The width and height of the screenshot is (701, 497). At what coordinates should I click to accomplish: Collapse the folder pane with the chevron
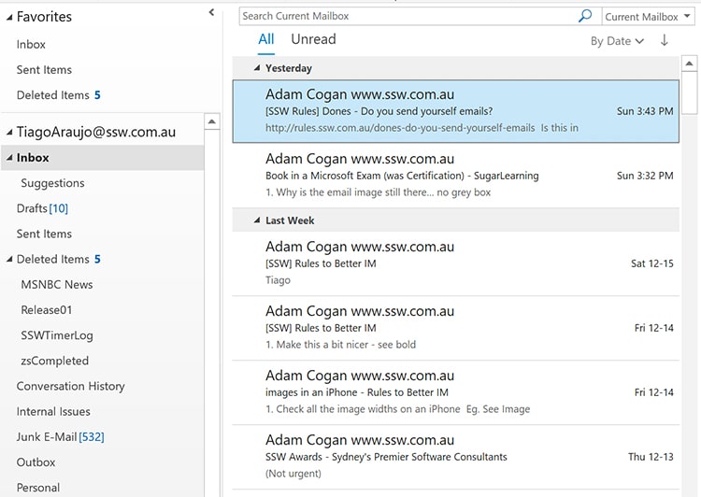coord(211,12)
